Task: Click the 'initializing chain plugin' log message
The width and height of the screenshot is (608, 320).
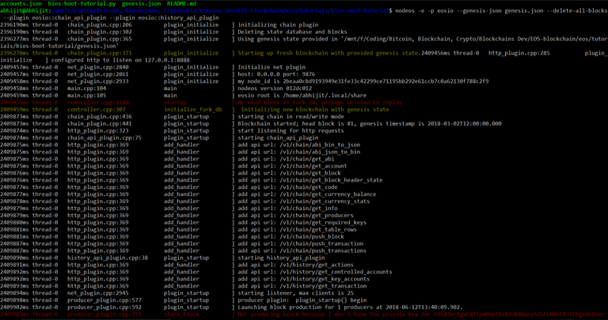Action: [278, 24]
